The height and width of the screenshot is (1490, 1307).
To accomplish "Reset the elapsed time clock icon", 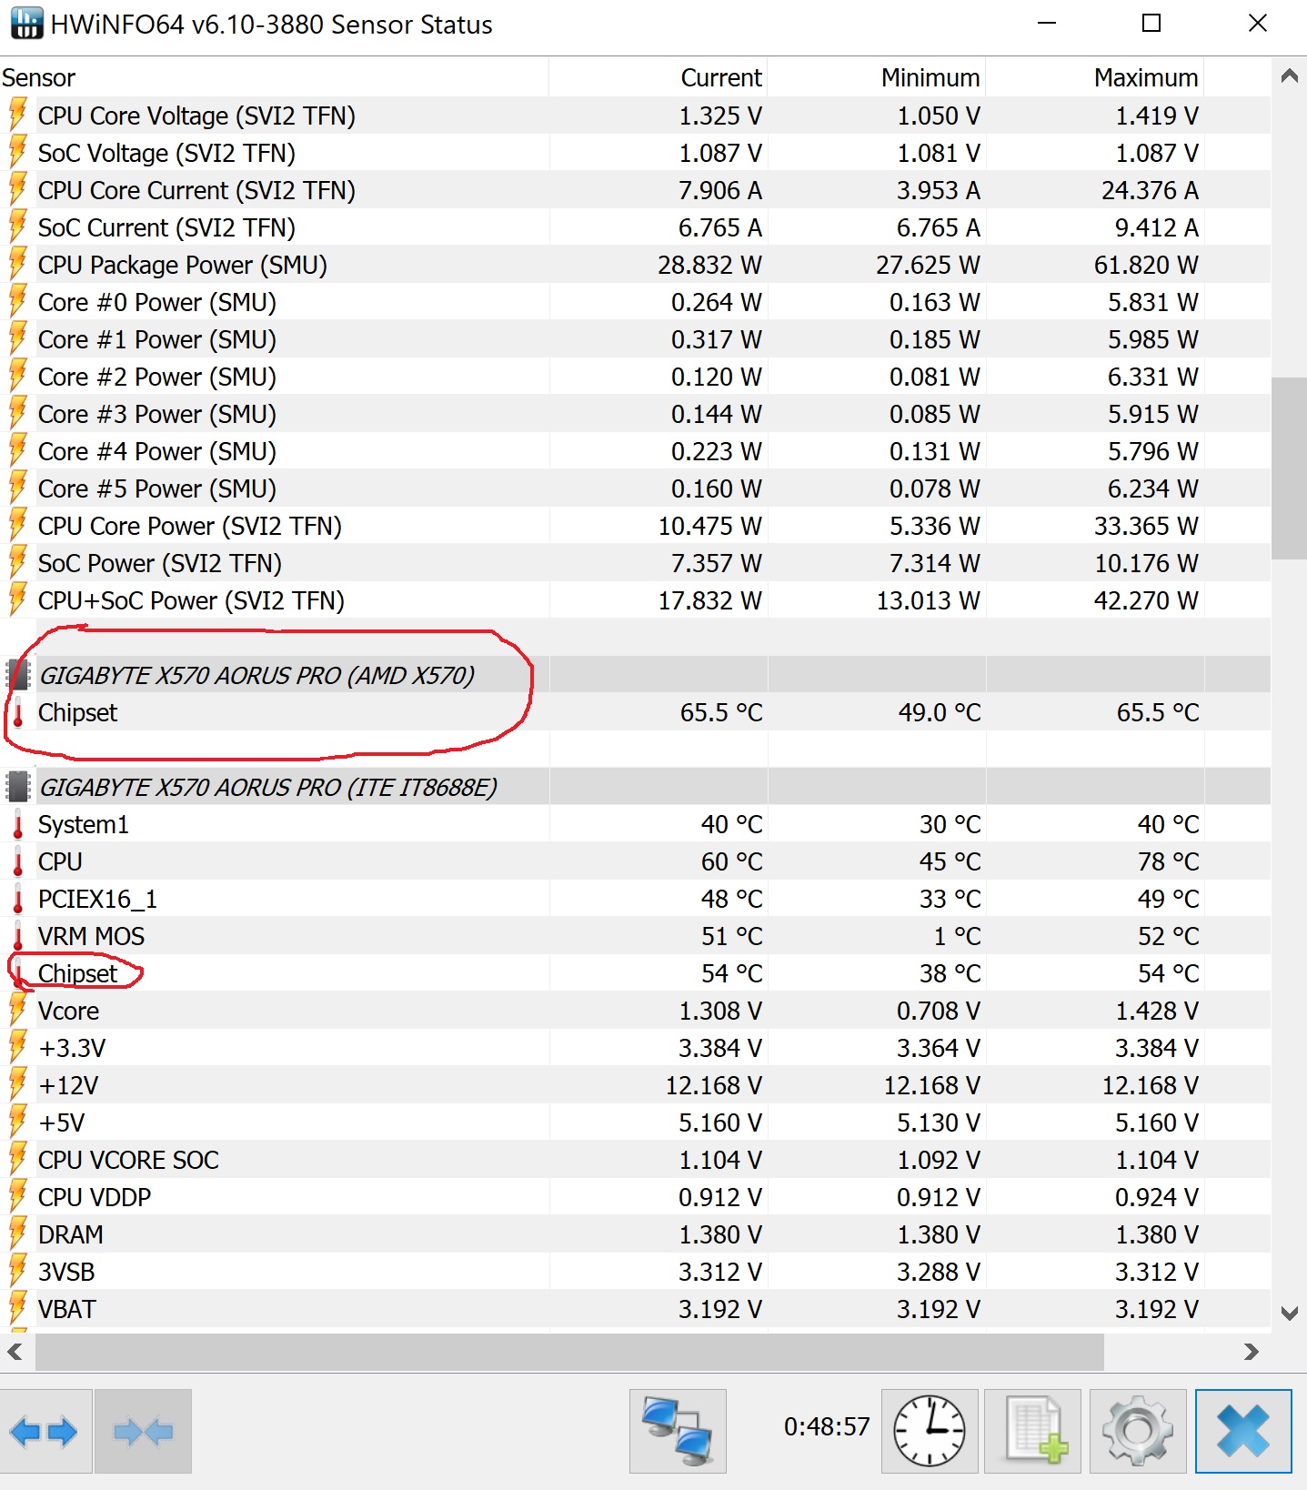I will tap(930, 1432).
